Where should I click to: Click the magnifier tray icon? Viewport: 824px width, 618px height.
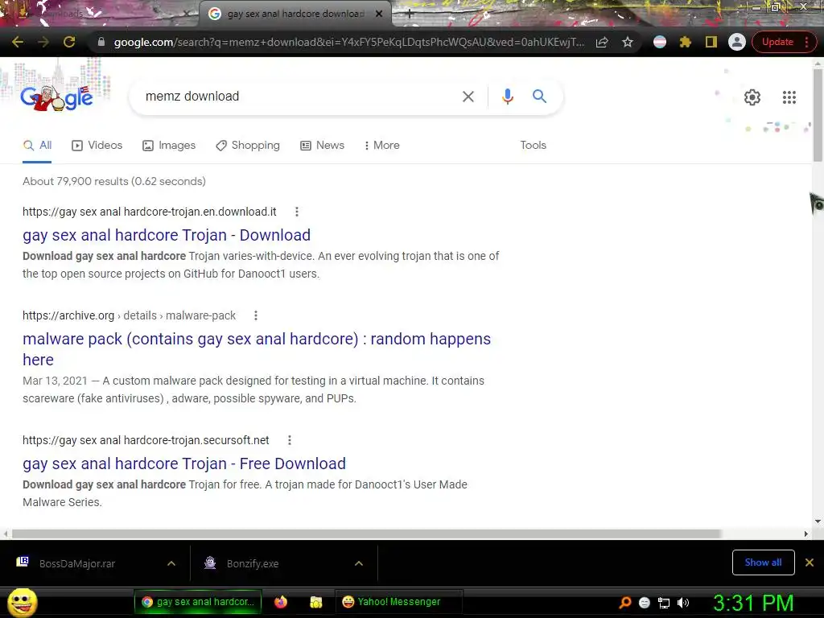(x=624, y=603)
